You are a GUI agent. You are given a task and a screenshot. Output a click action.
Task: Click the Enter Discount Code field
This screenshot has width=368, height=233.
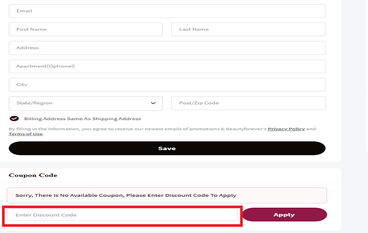click(x=122, y=215)
